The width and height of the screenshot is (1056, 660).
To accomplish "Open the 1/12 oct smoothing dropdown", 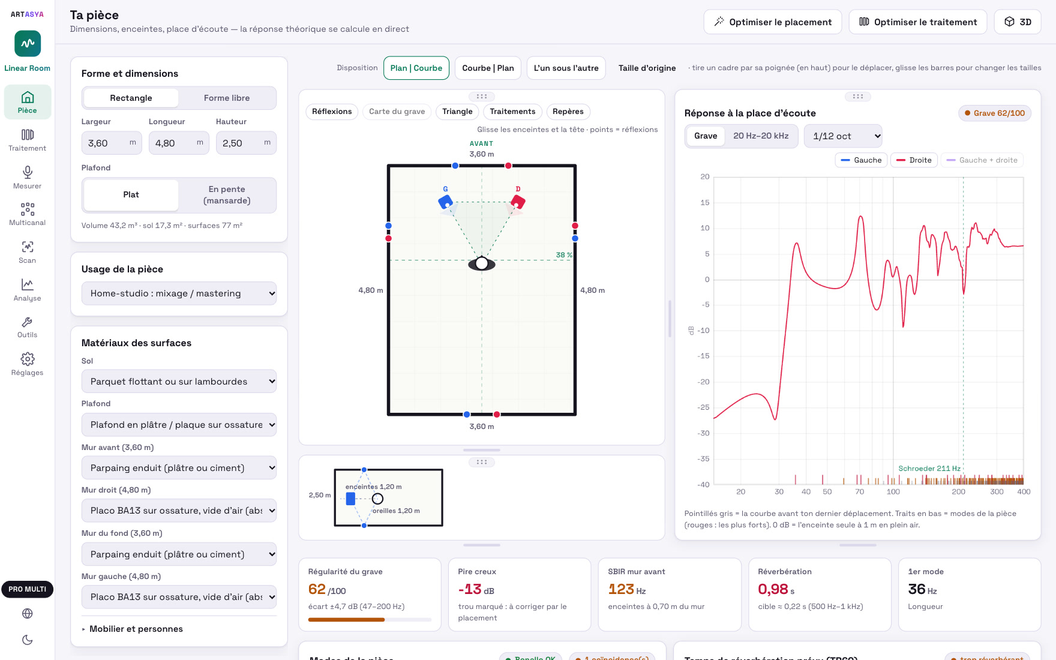I will click(843, 136).
